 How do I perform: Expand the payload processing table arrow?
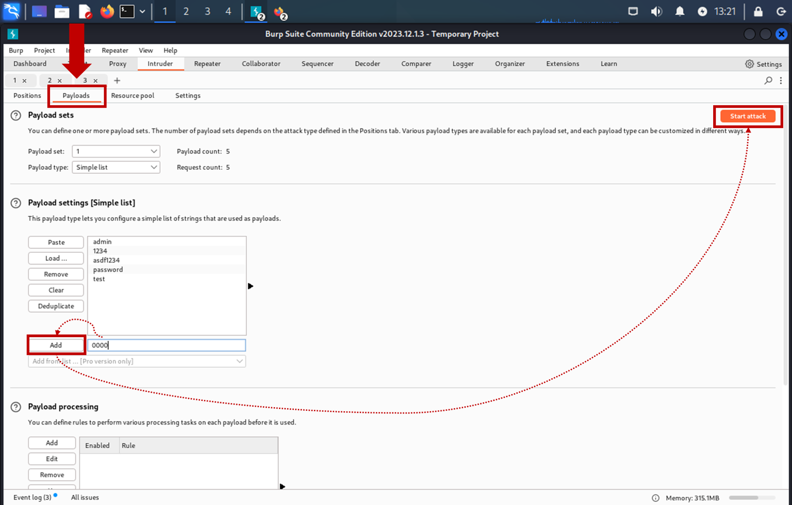pyautogui.click(x=282, y=486)
